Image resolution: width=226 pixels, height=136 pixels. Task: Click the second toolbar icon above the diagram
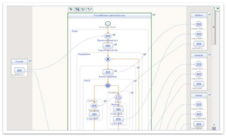pyautogui.click(x=77, y=9)
